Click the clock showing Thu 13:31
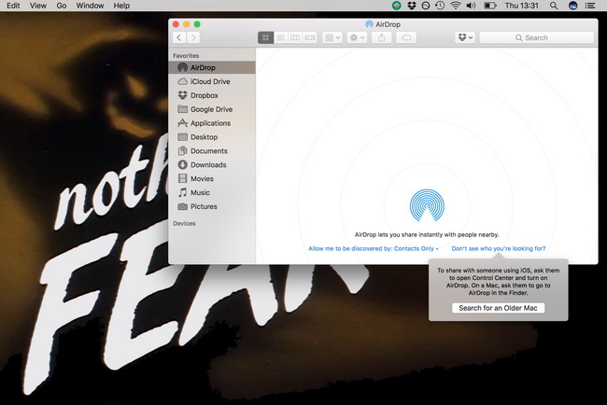Viewport: 607px width, 405px height. [521, 6]
